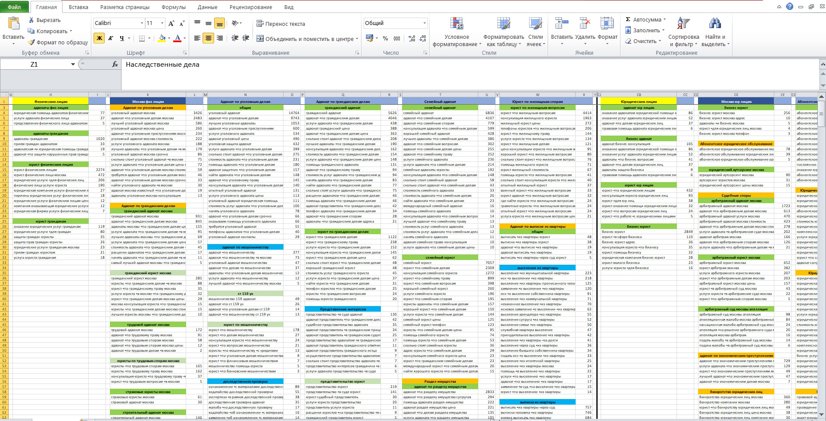Click the Paste (Вставить) clipboard icon
826x421 pixels.
click(13, 24)
